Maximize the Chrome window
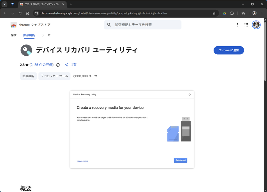 coord(252,4)
